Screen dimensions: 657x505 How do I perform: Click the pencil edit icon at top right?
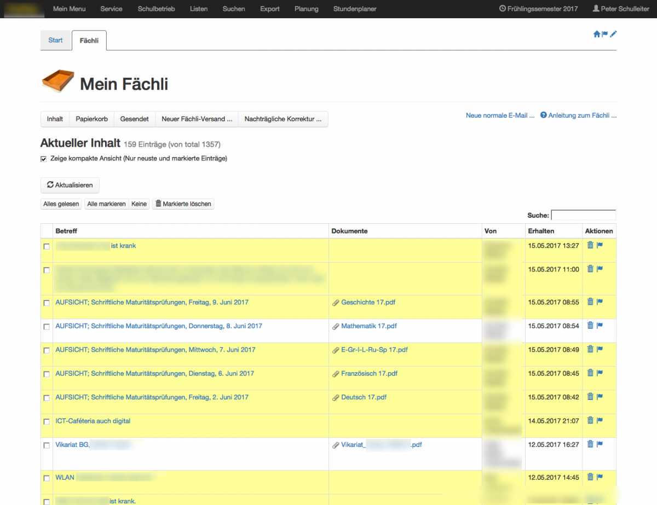(x=613, y=34)
